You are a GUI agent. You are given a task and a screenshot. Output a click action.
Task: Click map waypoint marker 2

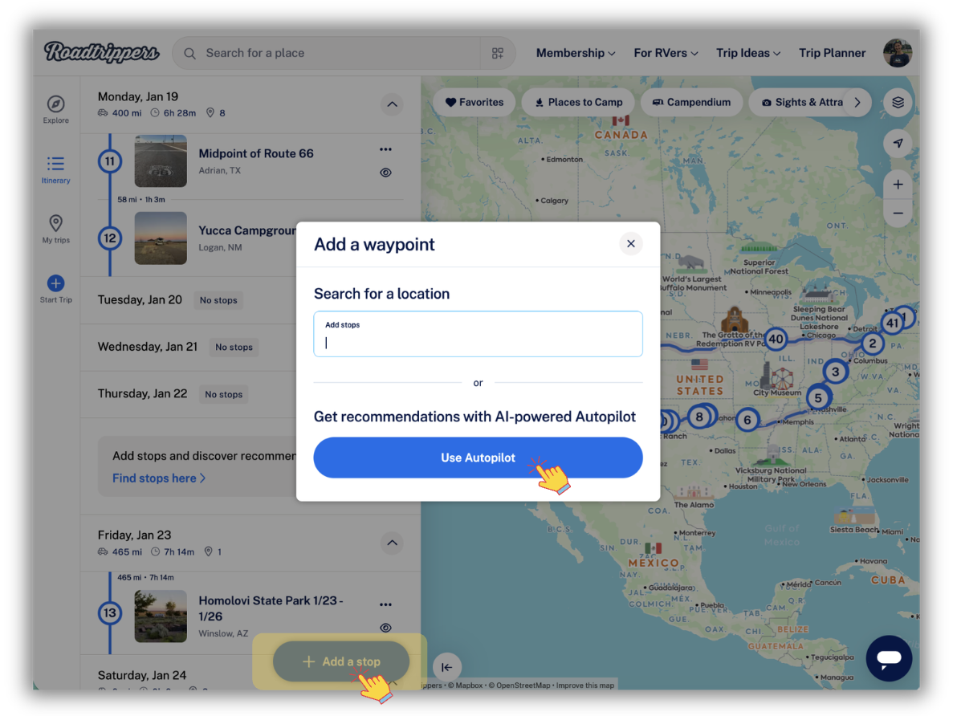tap(872, 344)
